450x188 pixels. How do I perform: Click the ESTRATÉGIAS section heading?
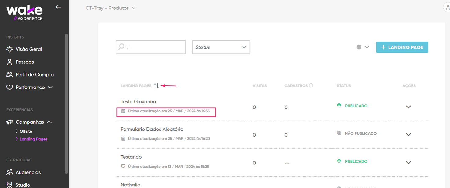[19, 160]
